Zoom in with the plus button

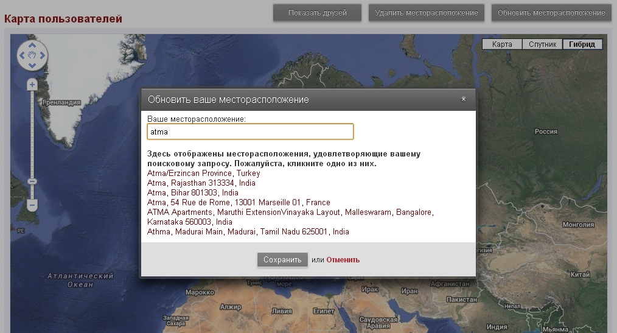(32, 85)
